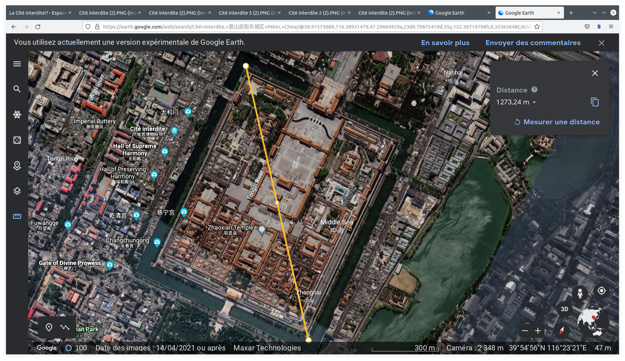Zoom in with the plus button
This screenshot has height=361, width=625.
pyautogui.click(x=538, y=331)
